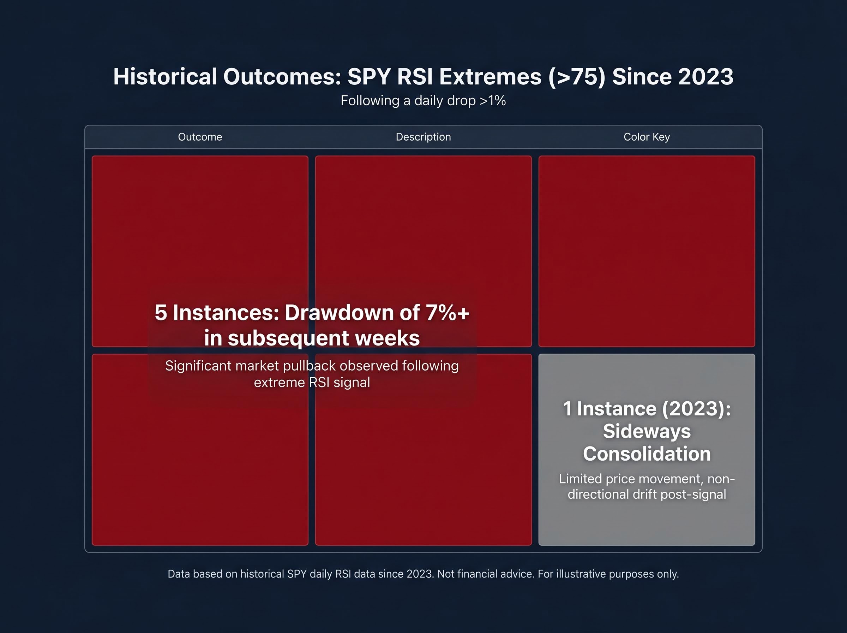Select the 'Description' column header
The height and width of the screenshot is (633, 847).
pyautogui.click(x=423, y=137)
